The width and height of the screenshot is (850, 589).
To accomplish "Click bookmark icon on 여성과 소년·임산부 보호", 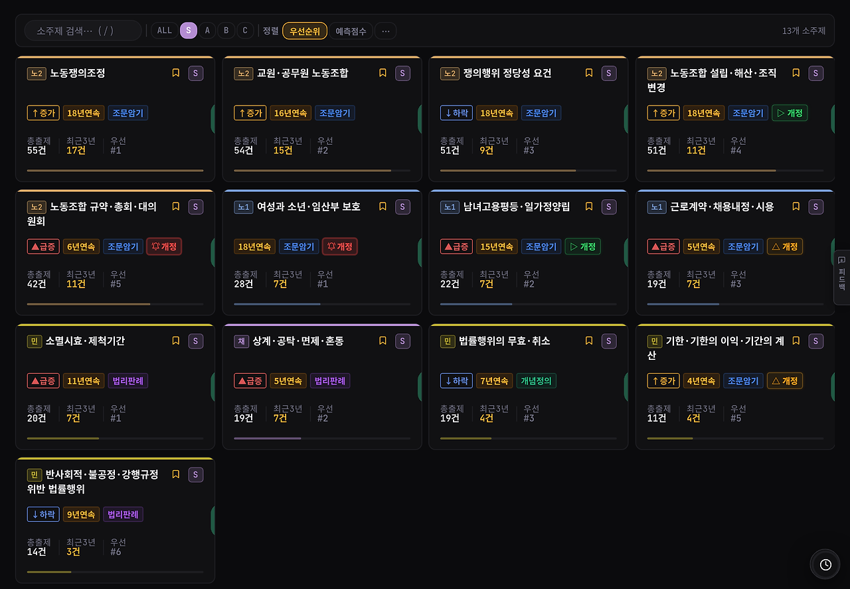I will click(382, 207).
